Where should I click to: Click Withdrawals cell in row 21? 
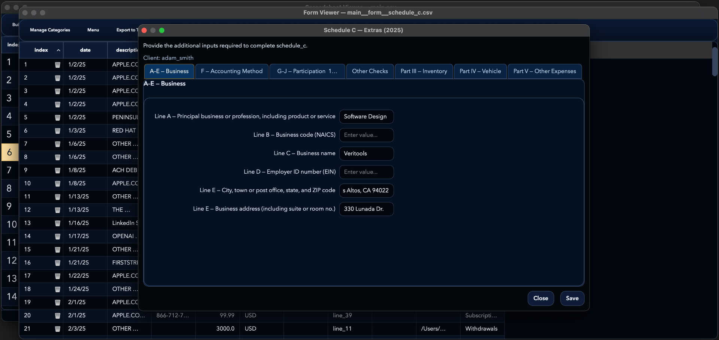click(x=482, y=329)
